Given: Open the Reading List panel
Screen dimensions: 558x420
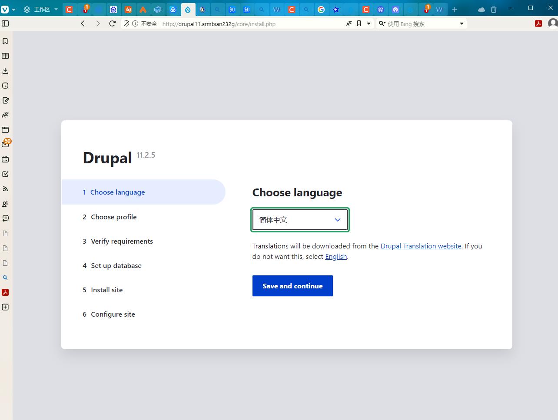Looking at the screenshot, I should [5, 56].
